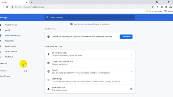The height and width of the screenshot is (97, 173).
Task: Open About Chrome page
Action: [x=5, y=76]
